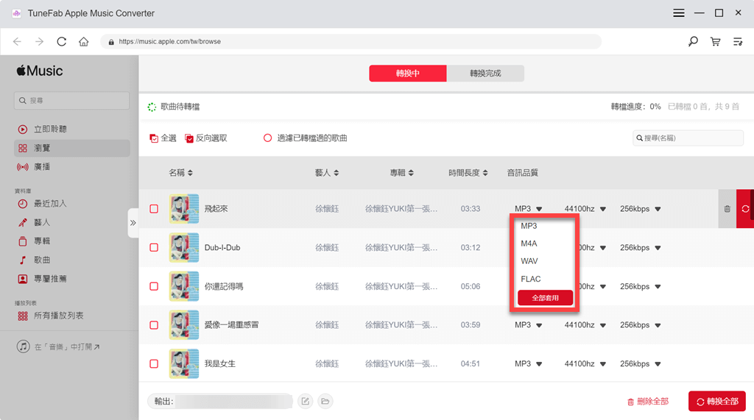754x420 pixels.
Task: Open 256kbps dropdown for 我是女生
Action: (x=640, y=364)
